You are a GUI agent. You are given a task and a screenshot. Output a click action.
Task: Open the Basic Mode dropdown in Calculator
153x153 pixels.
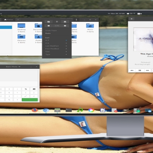(x=13, y=67)
